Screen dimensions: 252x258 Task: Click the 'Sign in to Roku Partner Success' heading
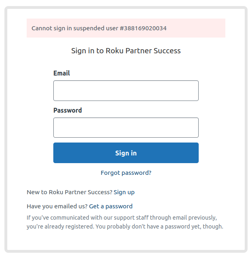coord(126,51)
